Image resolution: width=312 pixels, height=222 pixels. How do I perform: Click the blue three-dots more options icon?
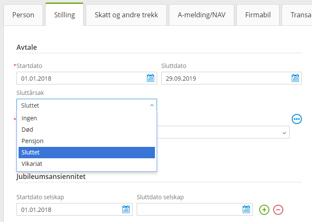coord(297,119)
